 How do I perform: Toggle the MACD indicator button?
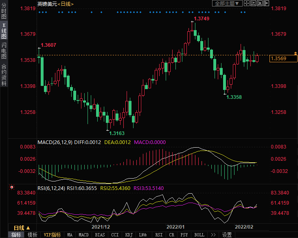(x=83, y=235)
